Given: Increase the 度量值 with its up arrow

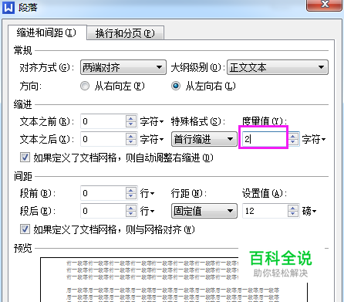Looking at the screenshot, I should coord(293,137).
